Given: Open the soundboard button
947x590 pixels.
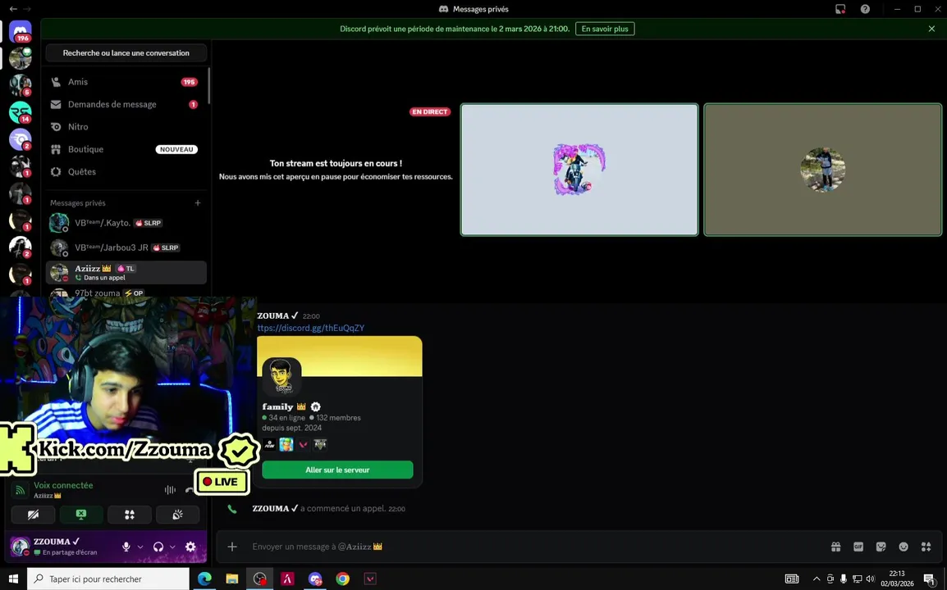Looking at the screenshot, I should tap(177, 515).
